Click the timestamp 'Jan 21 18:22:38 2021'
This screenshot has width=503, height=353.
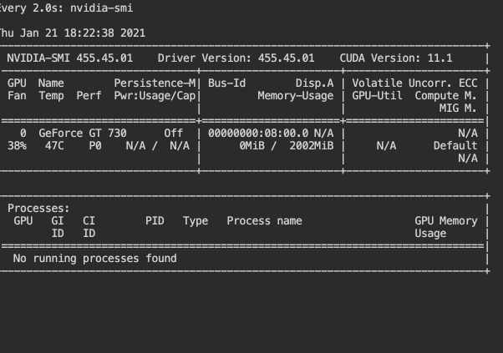83,33
